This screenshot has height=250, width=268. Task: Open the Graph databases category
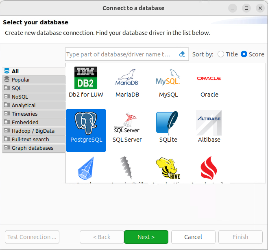click(32, 148)
